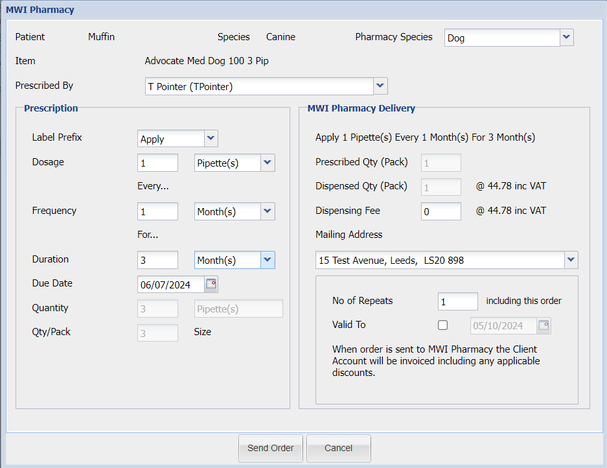Open the Dosage unit Pipette(s) dropdown arrow
The height and width of the screenshot is (468, 607).
[x=268, y=162]
